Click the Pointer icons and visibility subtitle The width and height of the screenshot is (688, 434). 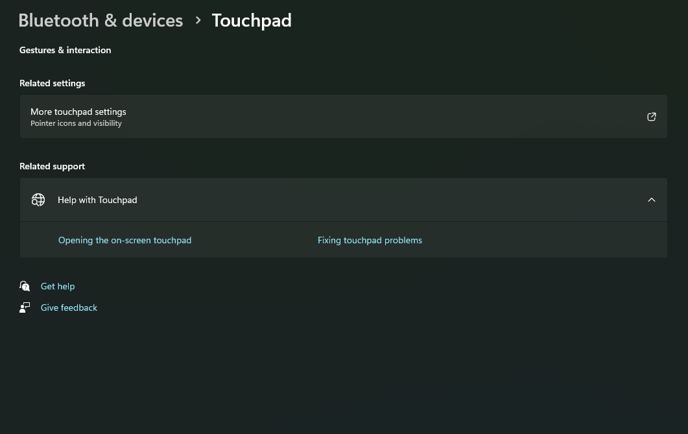76,123
